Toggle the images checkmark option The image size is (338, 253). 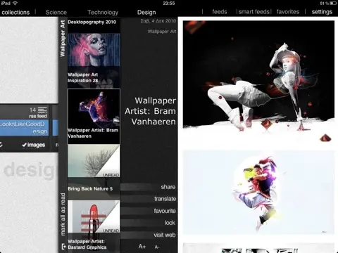point(34,145)
